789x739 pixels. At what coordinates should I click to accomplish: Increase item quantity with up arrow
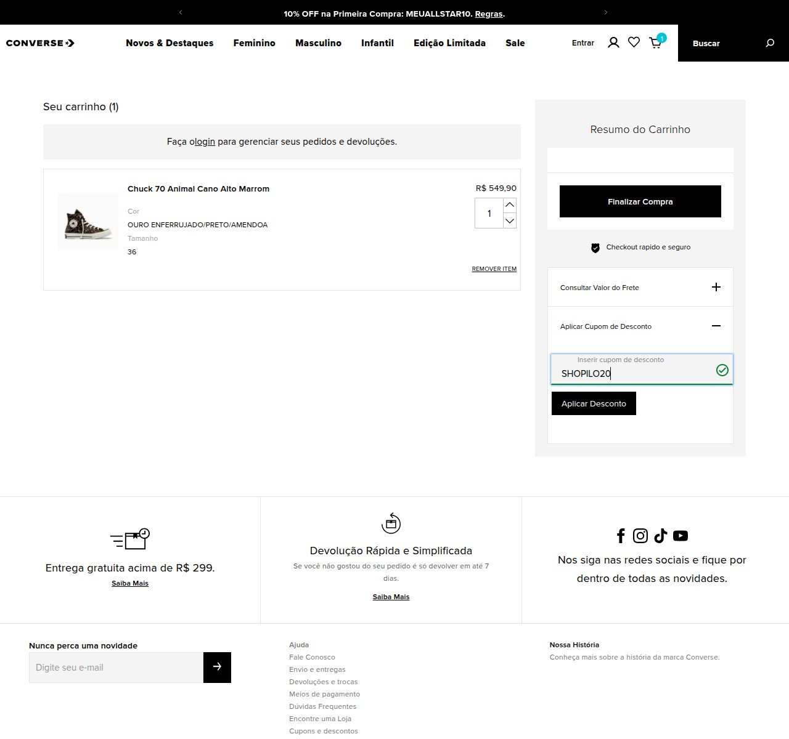point(510,205)
